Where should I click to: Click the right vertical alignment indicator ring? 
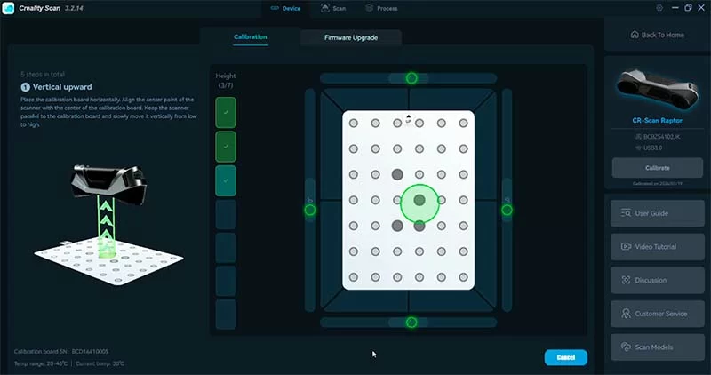[507, 210]
